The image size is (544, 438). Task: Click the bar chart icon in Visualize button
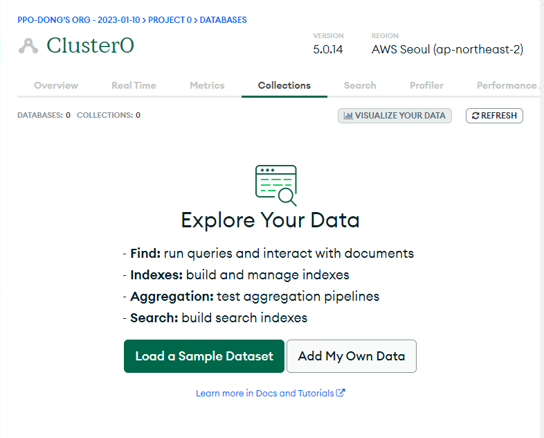point(348,116)
